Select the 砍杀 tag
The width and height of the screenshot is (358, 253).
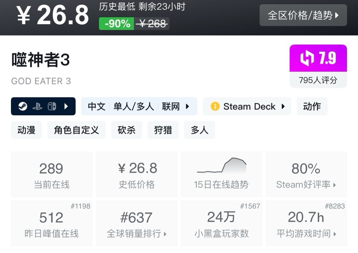(x=127, y=130)
